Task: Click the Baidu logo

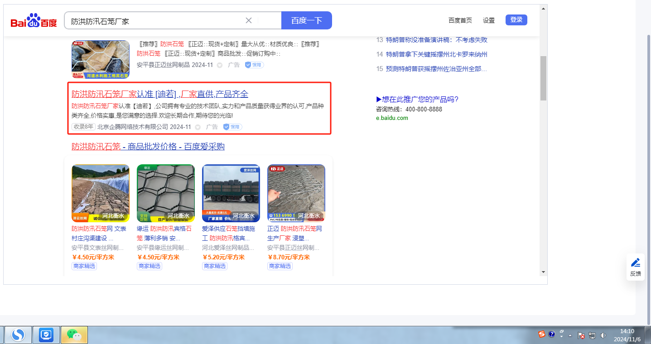Action: click(x=34, y=21)
